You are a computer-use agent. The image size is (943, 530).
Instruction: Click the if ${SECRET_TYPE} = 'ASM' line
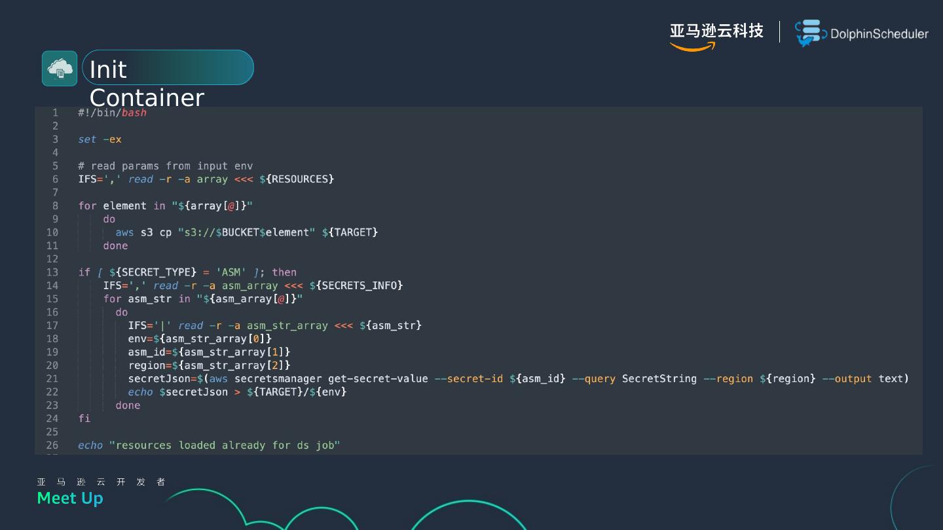coord(187,272)
